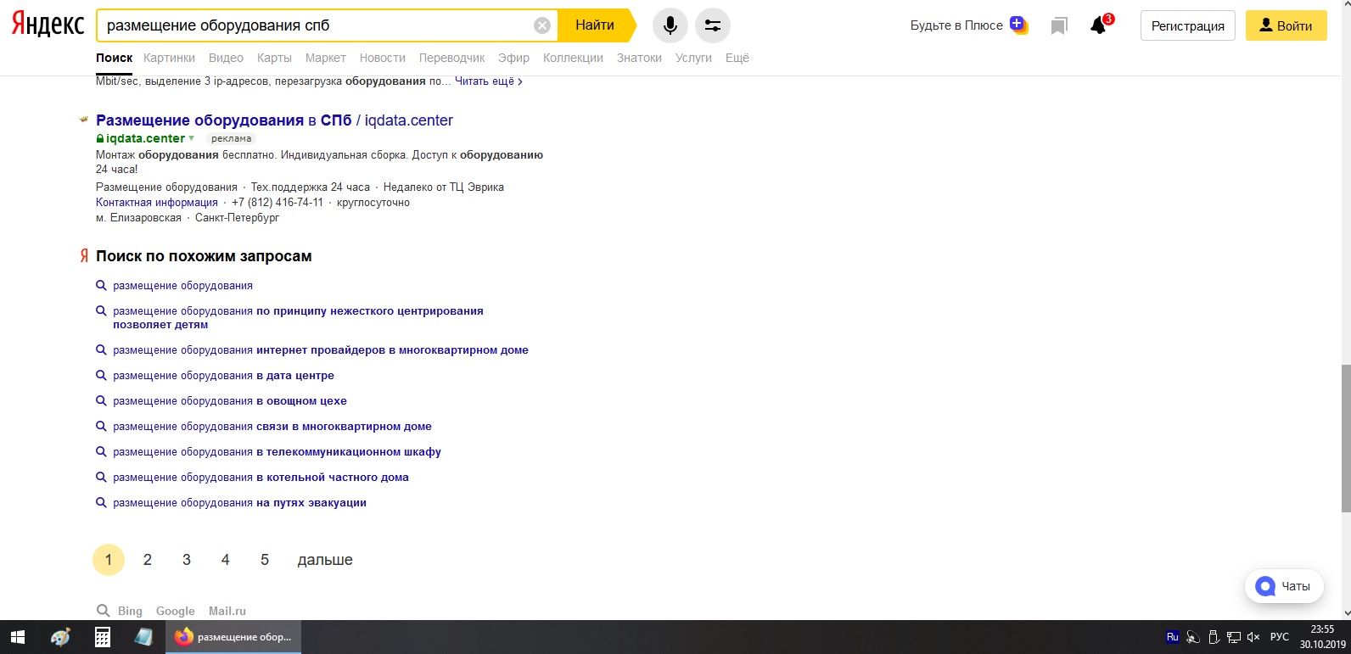Click the Yandex logo
1351x654 pixels.
tap(48, 25)
